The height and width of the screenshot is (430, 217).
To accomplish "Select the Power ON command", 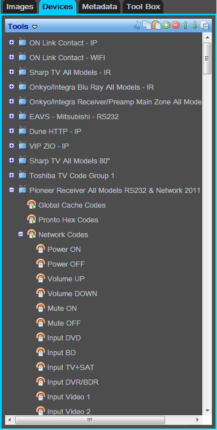I will coord(64,250).
